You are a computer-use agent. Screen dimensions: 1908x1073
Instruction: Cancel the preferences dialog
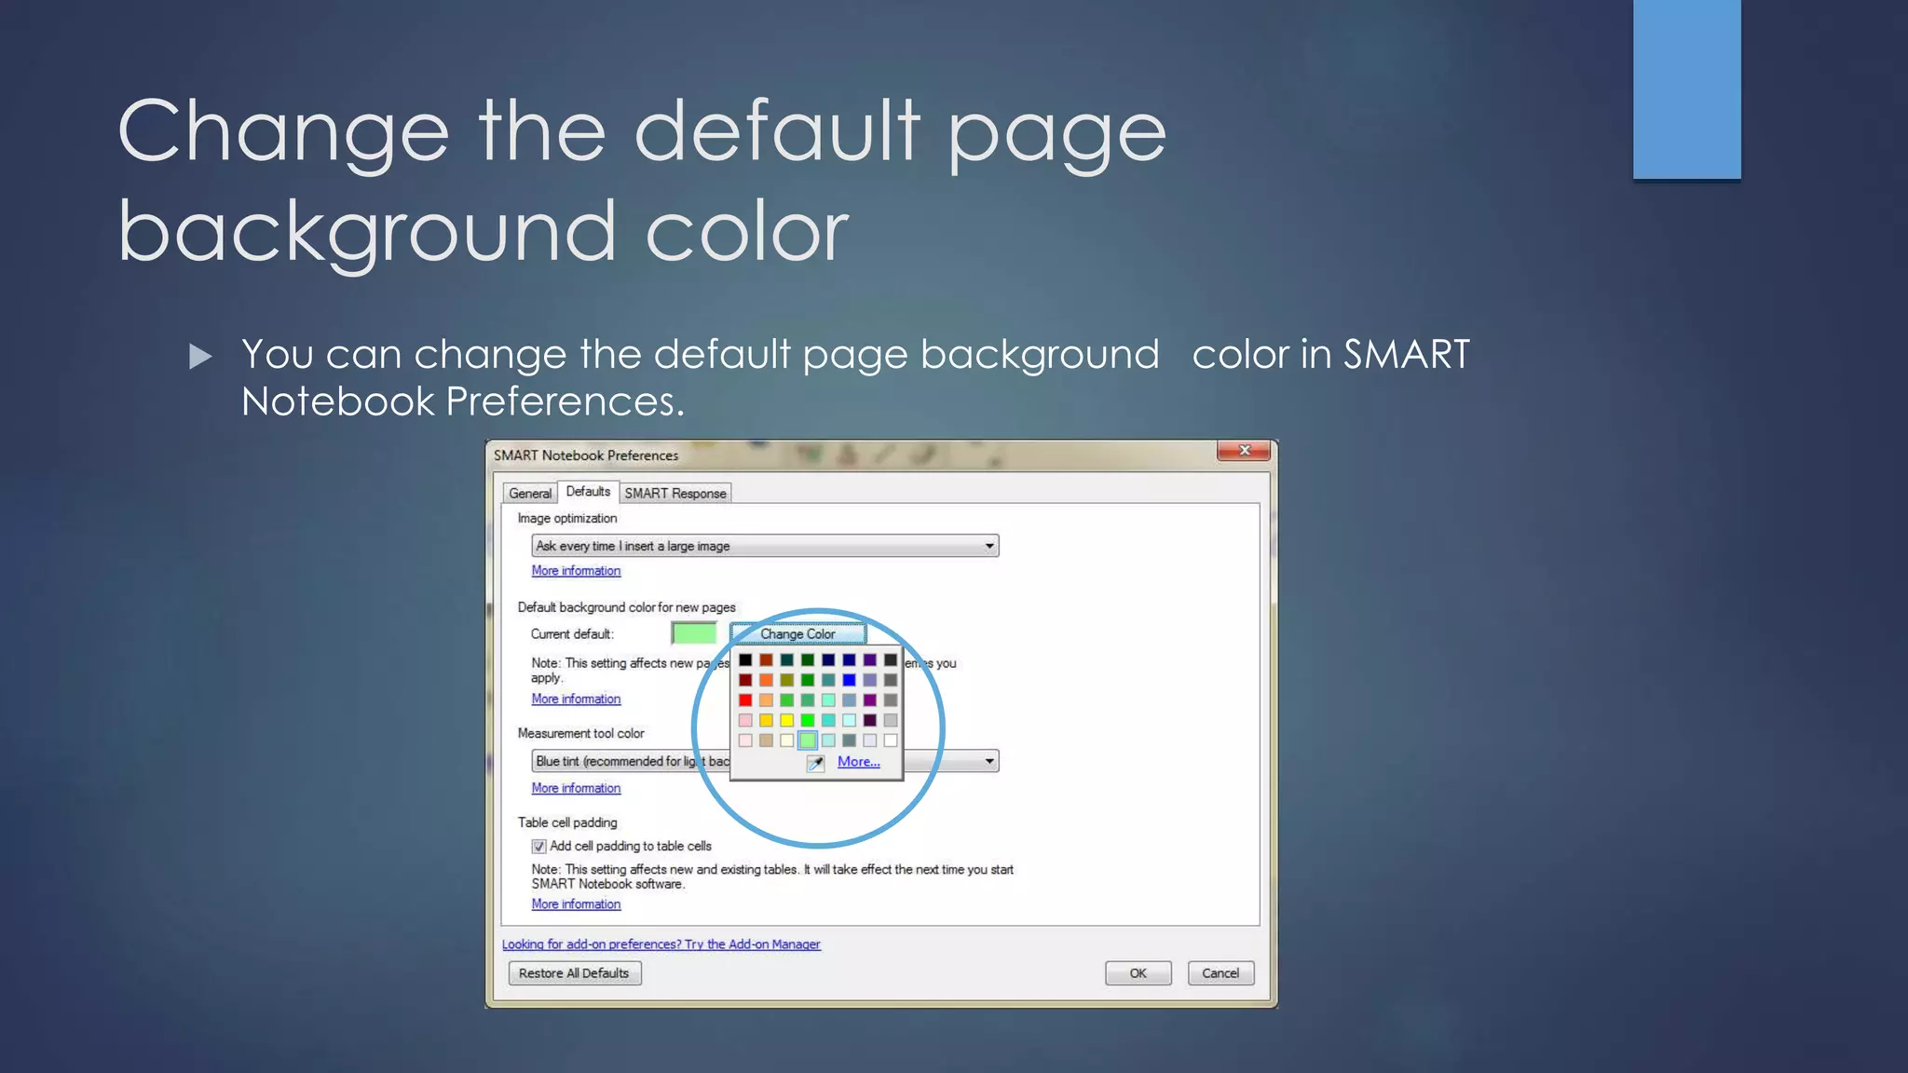[x=1220, y=973]
